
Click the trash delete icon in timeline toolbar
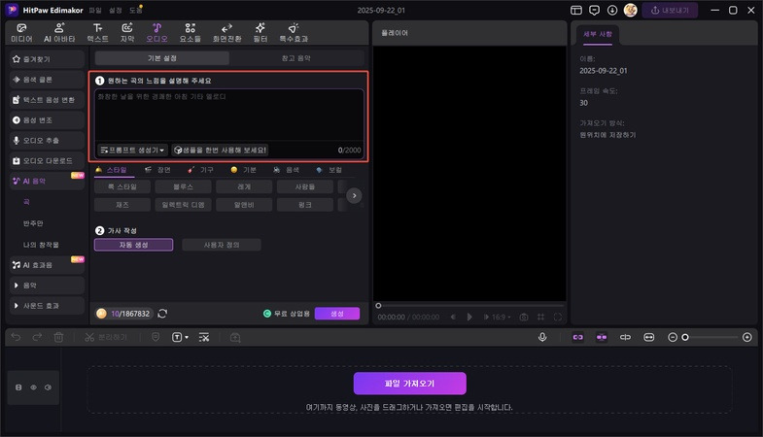[x=58, y=337]
